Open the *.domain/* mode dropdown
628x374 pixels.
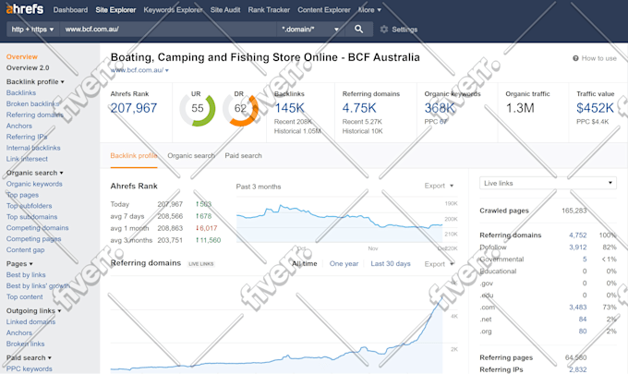(x=310, y=30)
